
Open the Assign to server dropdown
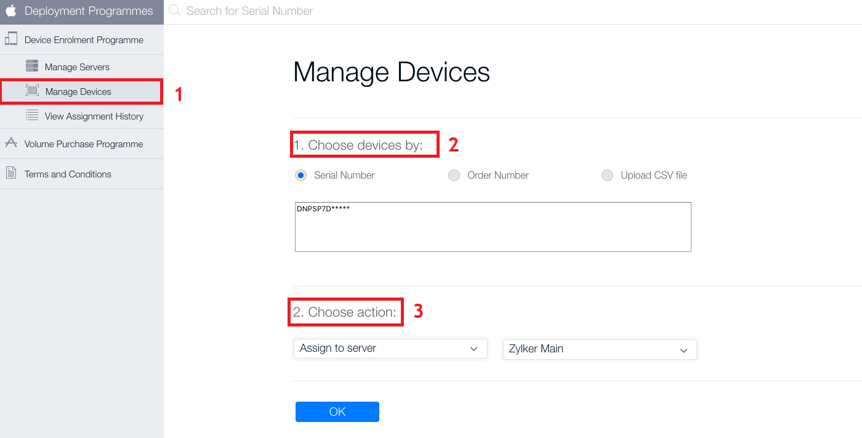[390, 348]
